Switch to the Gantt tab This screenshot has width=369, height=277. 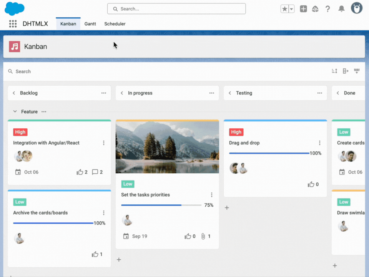click(x=90, y=24)
